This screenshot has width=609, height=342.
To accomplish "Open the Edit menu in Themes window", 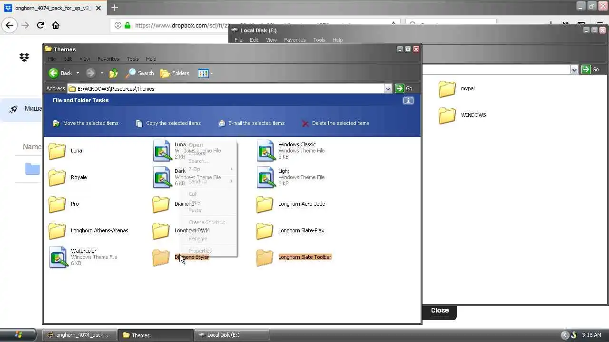I will [x=68, y=59].
